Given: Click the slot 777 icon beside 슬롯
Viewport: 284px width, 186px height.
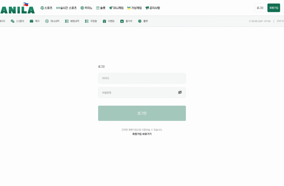Looking at the screenshot, I should click(98, 8).
